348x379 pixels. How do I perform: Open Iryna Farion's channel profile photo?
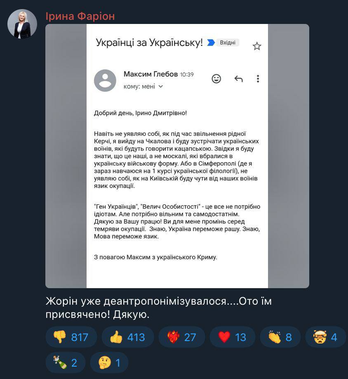(x=22, y=22)
